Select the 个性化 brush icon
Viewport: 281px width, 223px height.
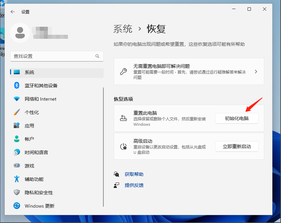tap(17, 112)
